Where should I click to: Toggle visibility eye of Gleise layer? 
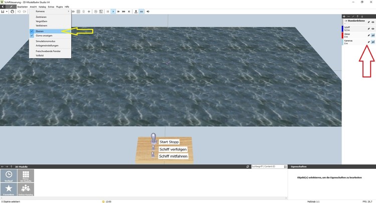coord(373,36)
